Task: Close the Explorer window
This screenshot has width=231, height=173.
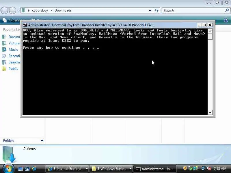Action: click(x=226, y=3)
